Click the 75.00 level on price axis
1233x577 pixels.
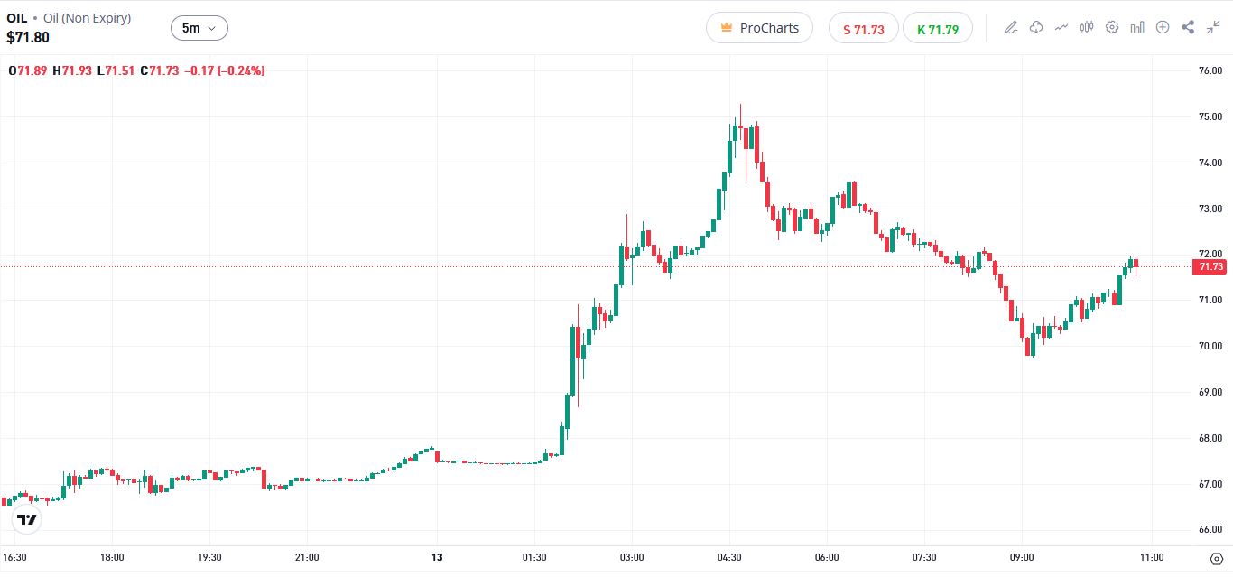click(1210, 116)
